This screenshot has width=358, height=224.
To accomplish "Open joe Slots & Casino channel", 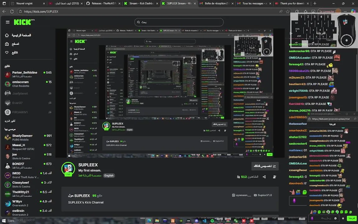I will pyautogui.click(x=28, y=156).
